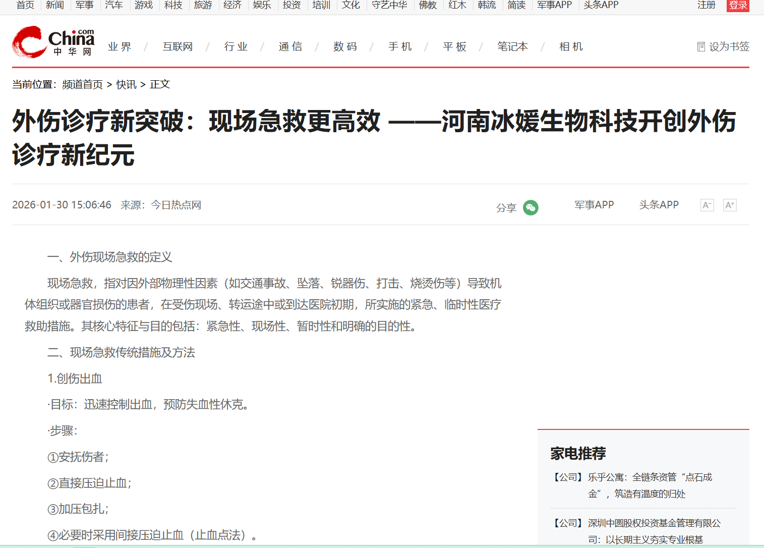
Task: Select 军事 in the top menu bar
Action: click(84, 5)
